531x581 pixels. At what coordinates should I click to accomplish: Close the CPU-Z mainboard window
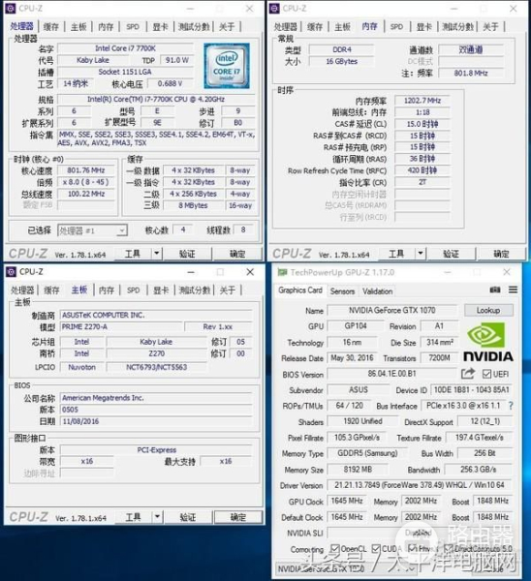250,272
